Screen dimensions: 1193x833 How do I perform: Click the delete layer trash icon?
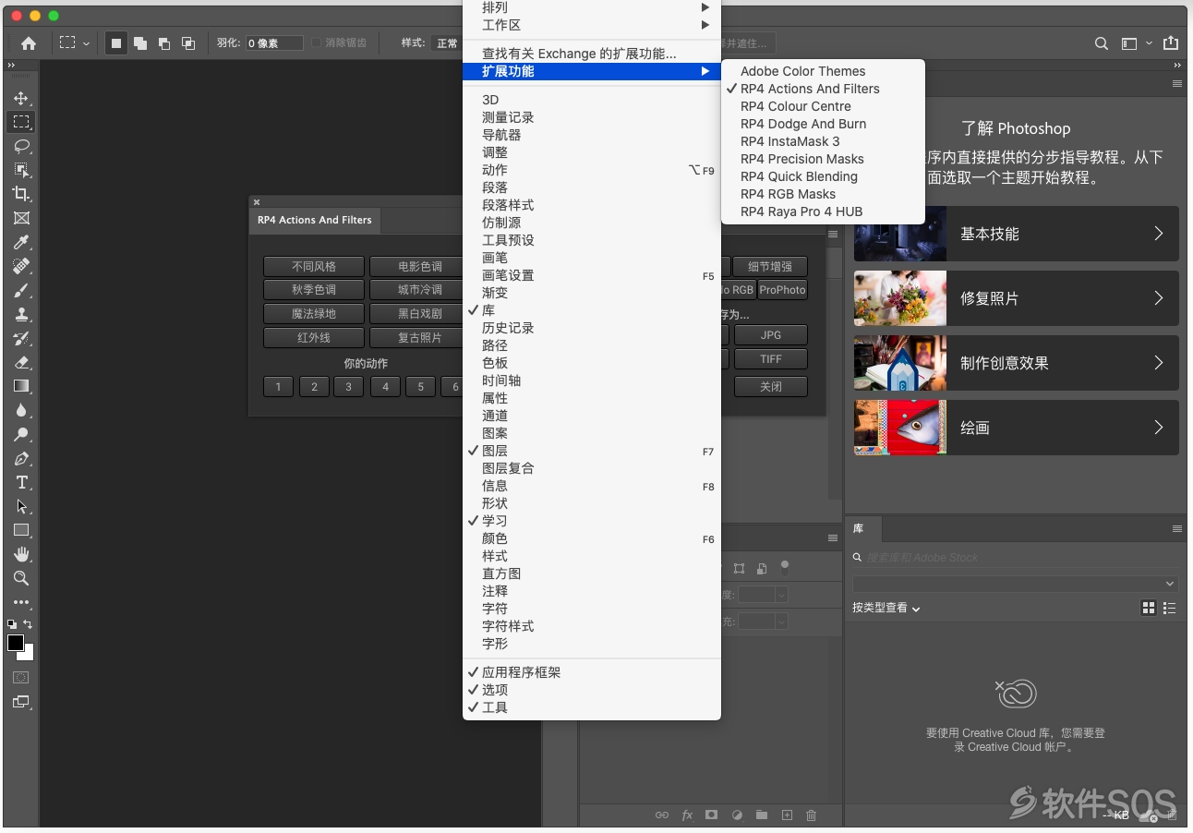812,815
